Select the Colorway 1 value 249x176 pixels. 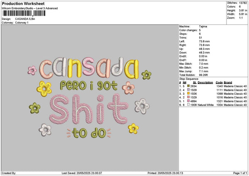click(x=22, y=23)
